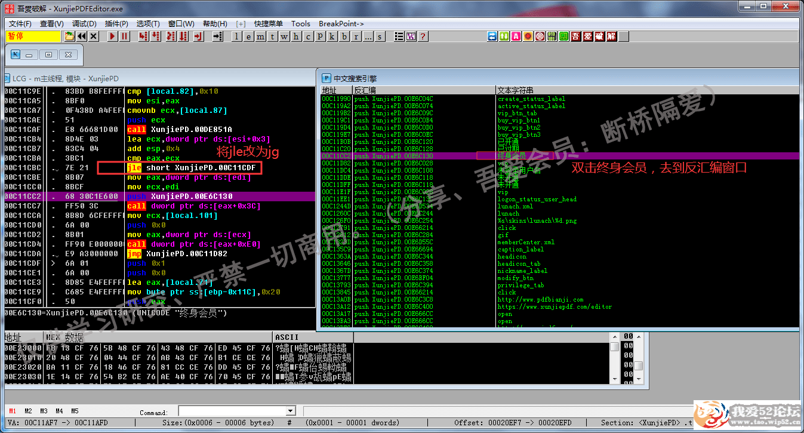Click the red question mark Help icon

click(423, 36)
